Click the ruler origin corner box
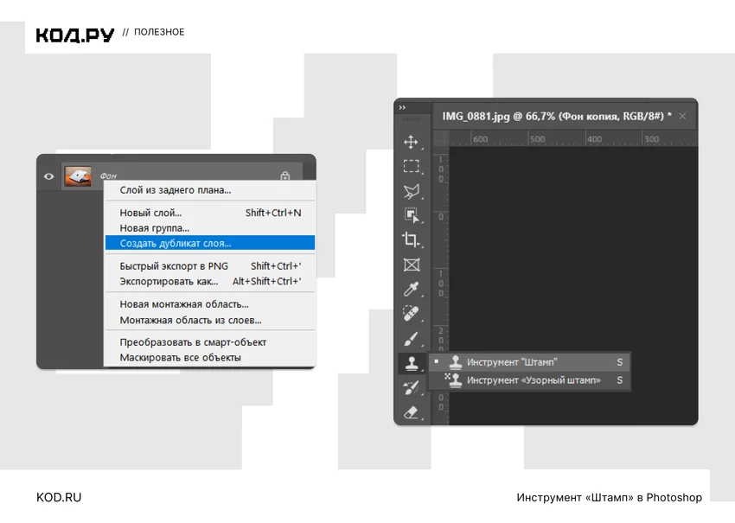Viewport: 735px width, 523px height. pos(441,138)
